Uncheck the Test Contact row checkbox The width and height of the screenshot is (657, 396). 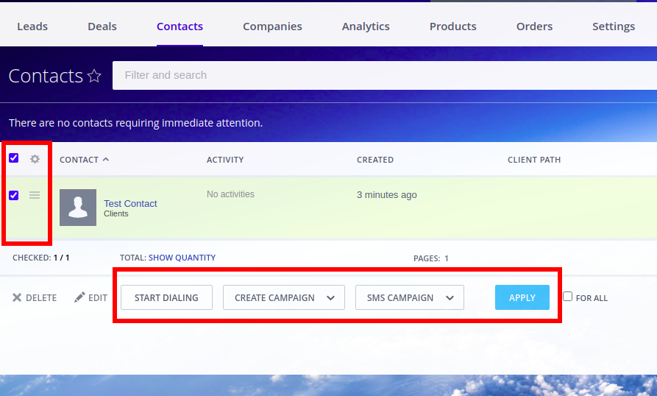[x=14, y=195]
